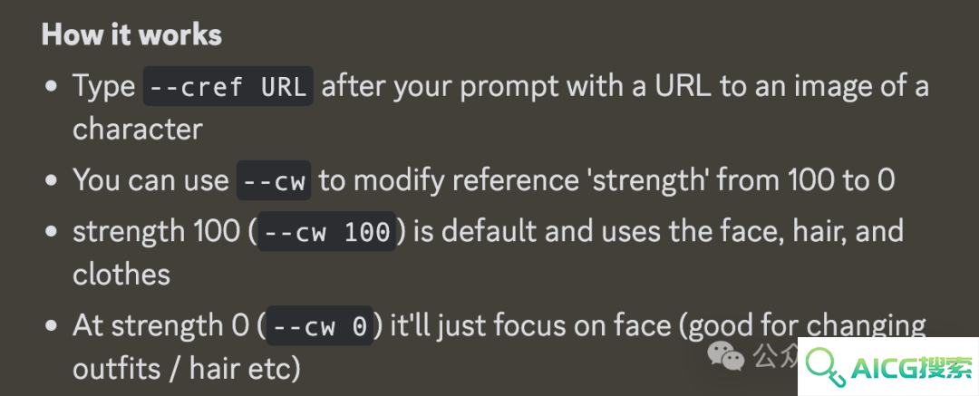The width and height of the screenshot is (979, 396).
Task: Select the --cw 100 code snippet
Action: [x=327, y=232]
